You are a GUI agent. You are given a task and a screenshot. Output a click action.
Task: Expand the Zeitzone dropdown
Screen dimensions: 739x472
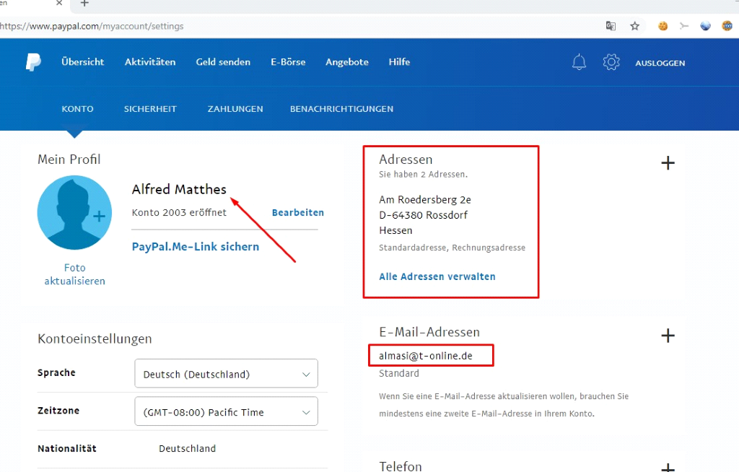[226, 412]
